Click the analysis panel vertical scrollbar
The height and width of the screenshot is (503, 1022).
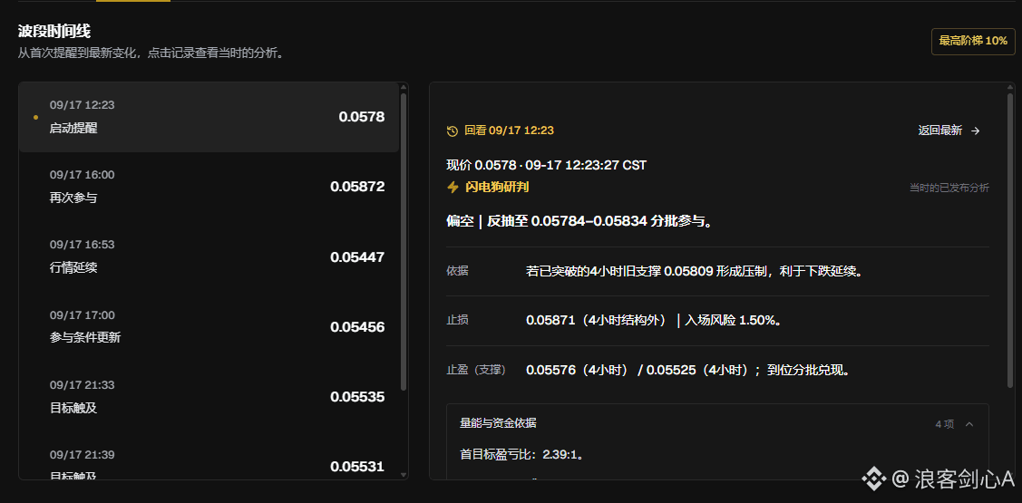(x=1010, y=241)
